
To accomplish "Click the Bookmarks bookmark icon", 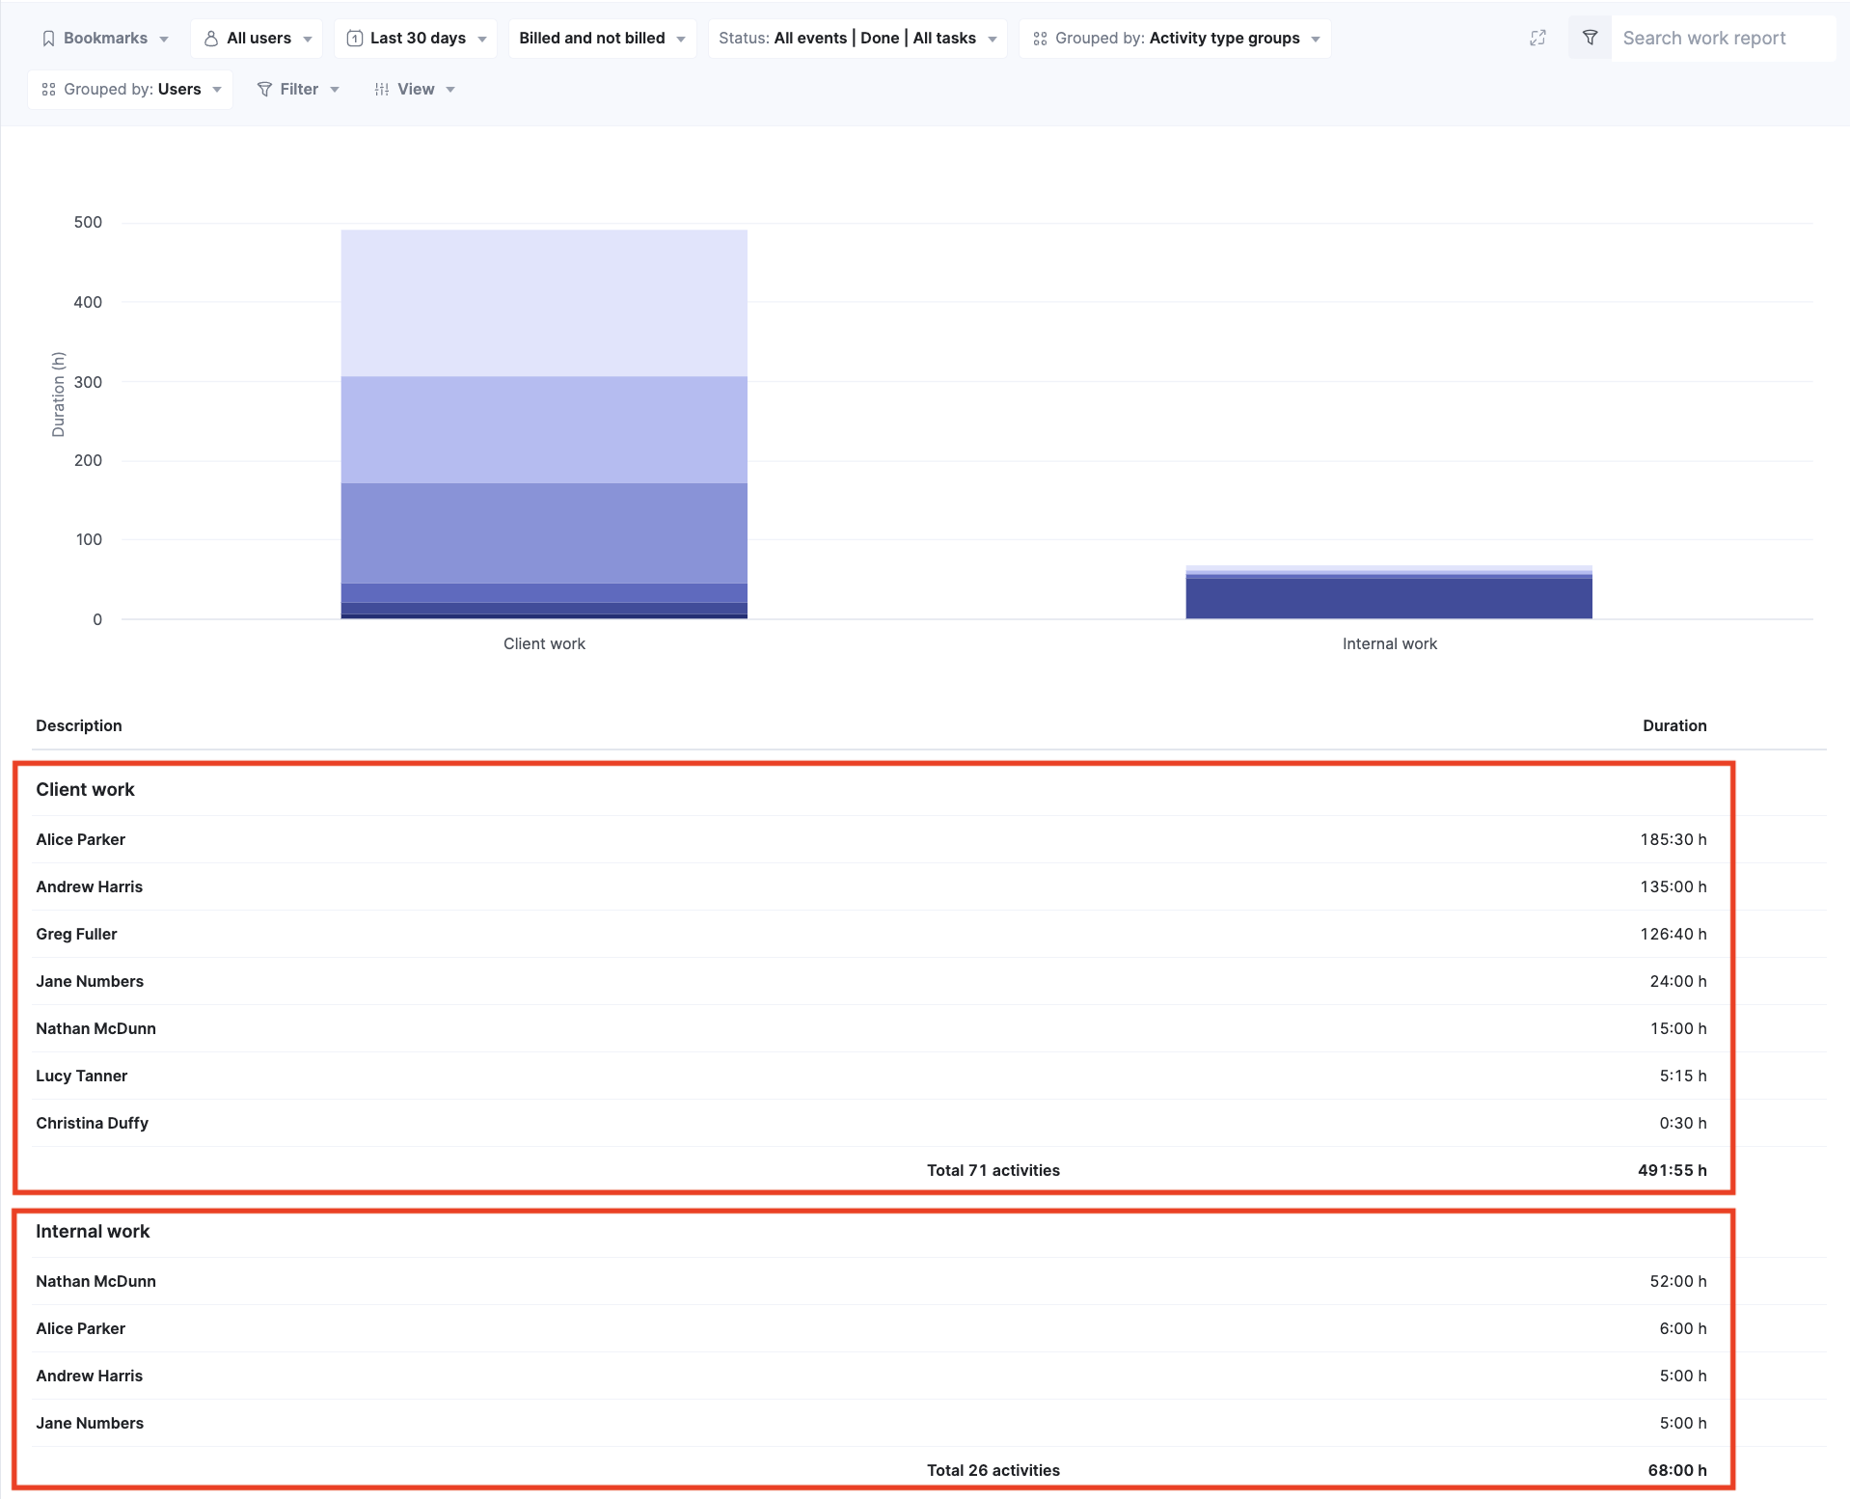I will (x=49, y=38).
